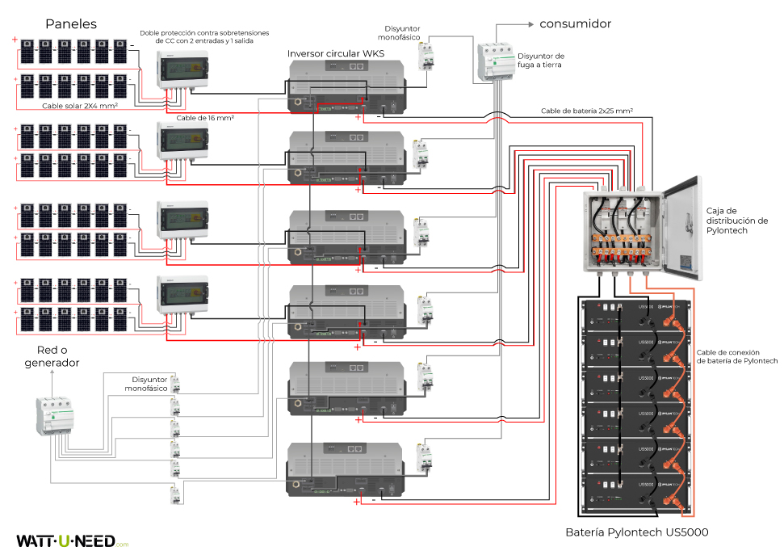Viewport: 784px width, 555px height.
Task: Click the last DC surge protection box
Action: 182,295
